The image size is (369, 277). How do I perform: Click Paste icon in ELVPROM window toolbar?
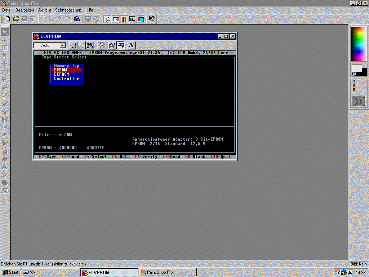(x=90, y=45)
